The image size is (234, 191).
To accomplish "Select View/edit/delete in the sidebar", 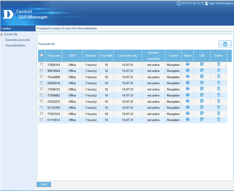I will (15, 45).
